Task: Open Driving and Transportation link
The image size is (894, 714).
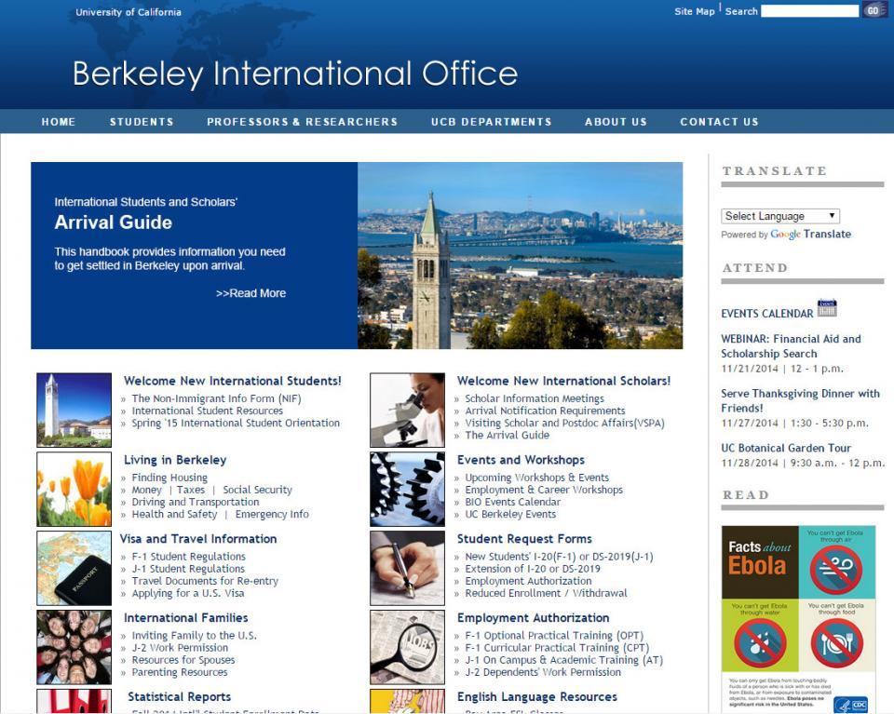Action: pos(196,502)
